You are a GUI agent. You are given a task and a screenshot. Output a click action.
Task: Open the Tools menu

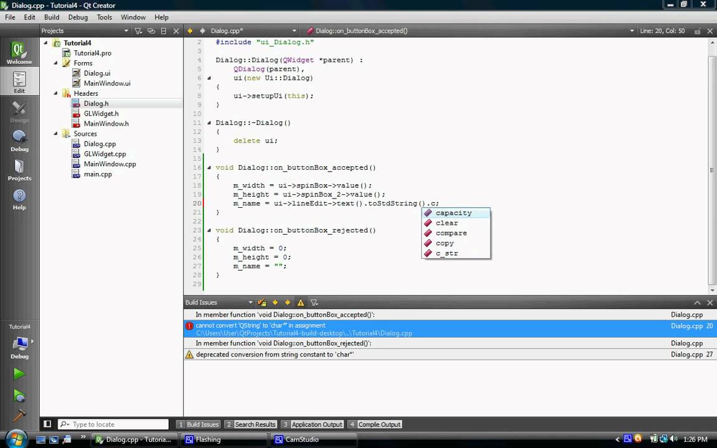(x=105, y=17)
